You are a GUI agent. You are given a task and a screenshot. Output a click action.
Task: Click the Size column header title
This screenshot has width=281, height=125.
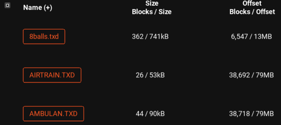pyautogui.click(x=151, y=4)
